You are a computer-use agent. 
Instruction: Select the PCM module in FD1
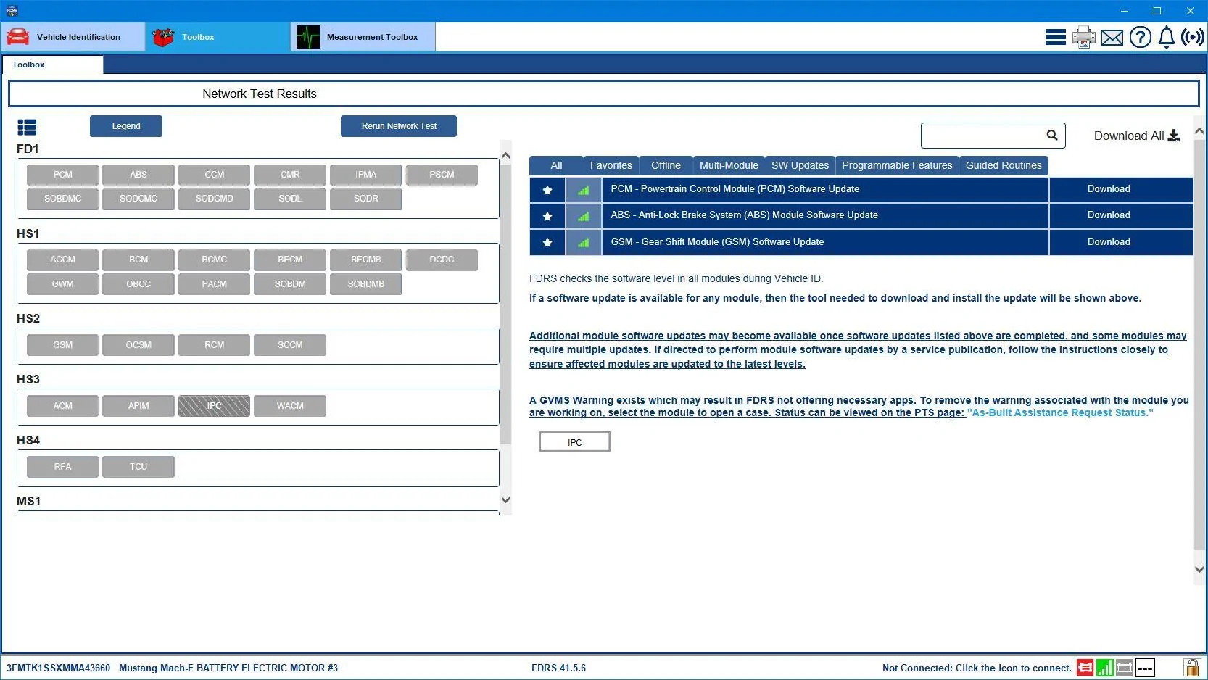click(x=62, y=175)
